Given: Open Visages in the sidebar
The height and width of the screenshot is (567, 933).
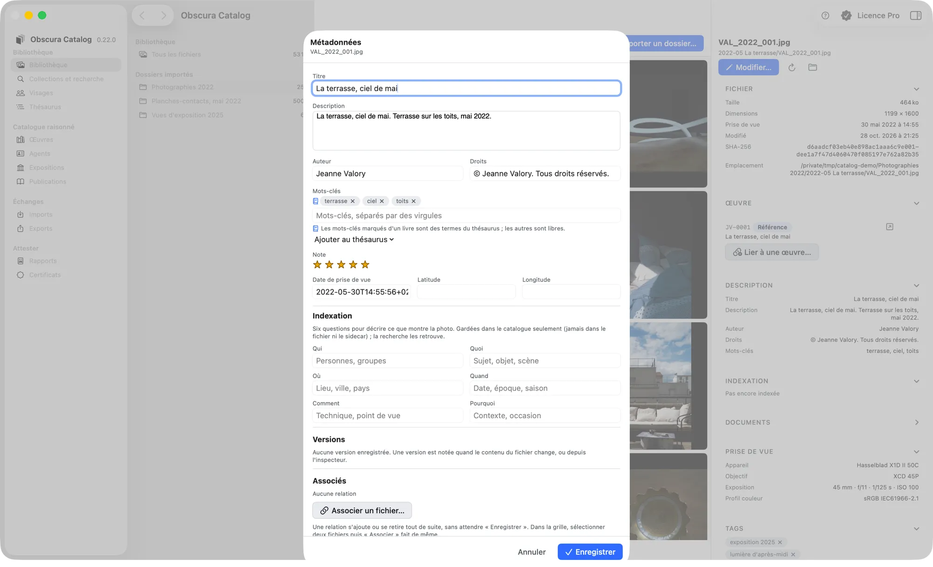Looking at the screenshot, I should tap(66, 93).
